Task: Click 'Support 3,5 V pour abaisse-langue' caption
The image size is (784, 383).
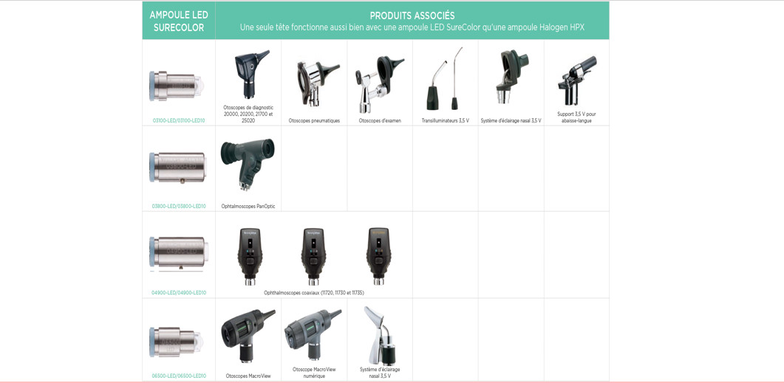Action: [x=576, y=117]
